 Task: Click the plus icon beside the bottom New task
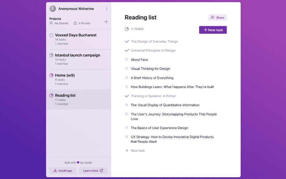pyautogui.click(x=127, y=151)
